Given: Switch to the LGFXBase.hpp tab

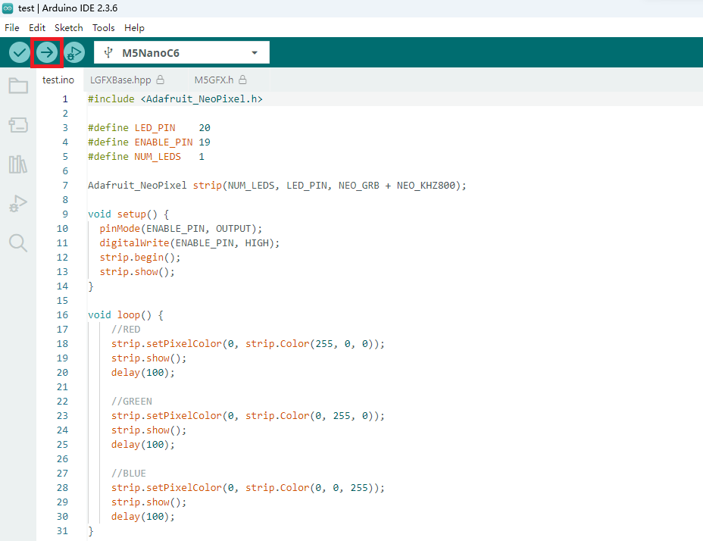Looking at the screenshot, I should click(x=127, y=80).
